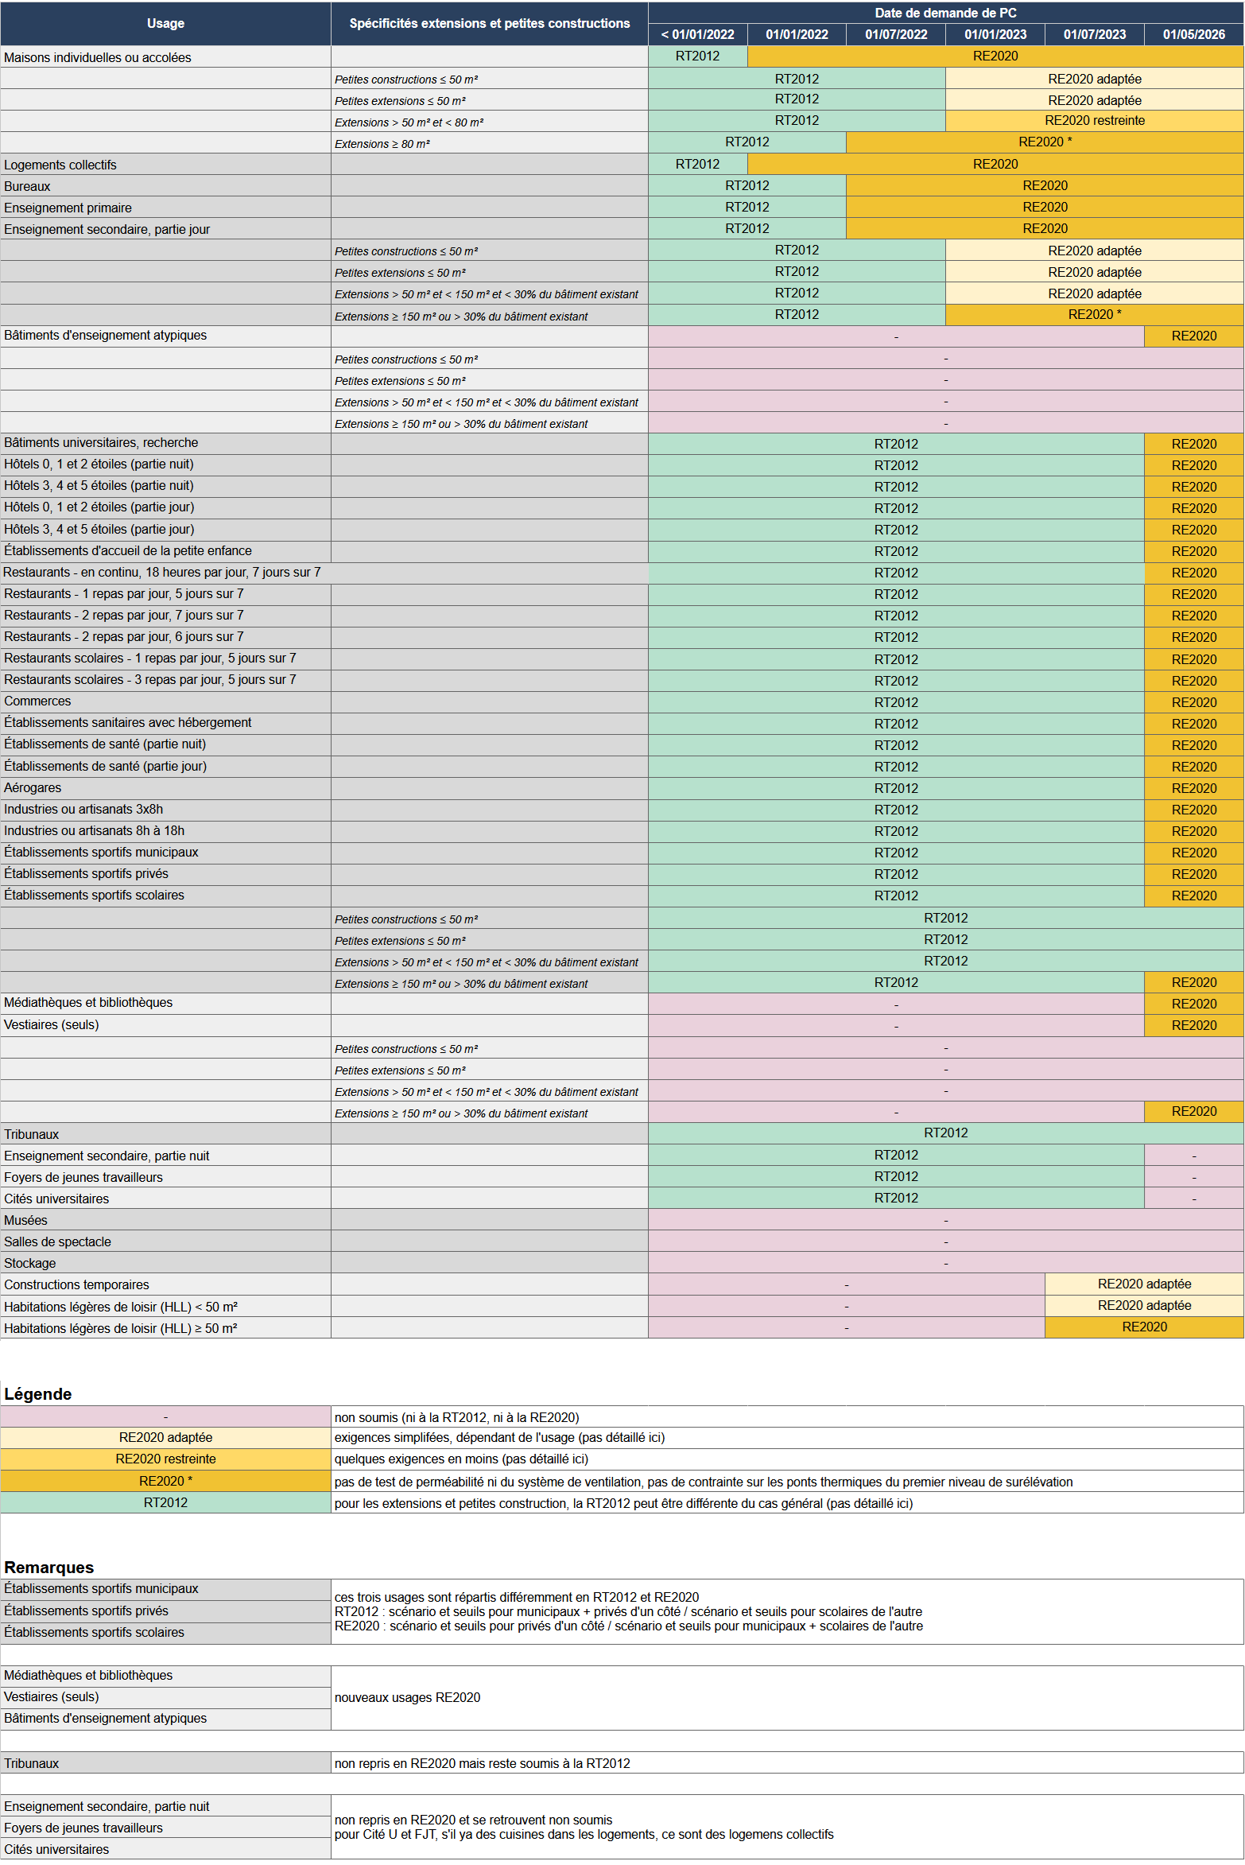Select "RE2020 adaptée" in Constructions temporaires row
Screen dimensions: 1245x1865
tap(1144, 1284)
